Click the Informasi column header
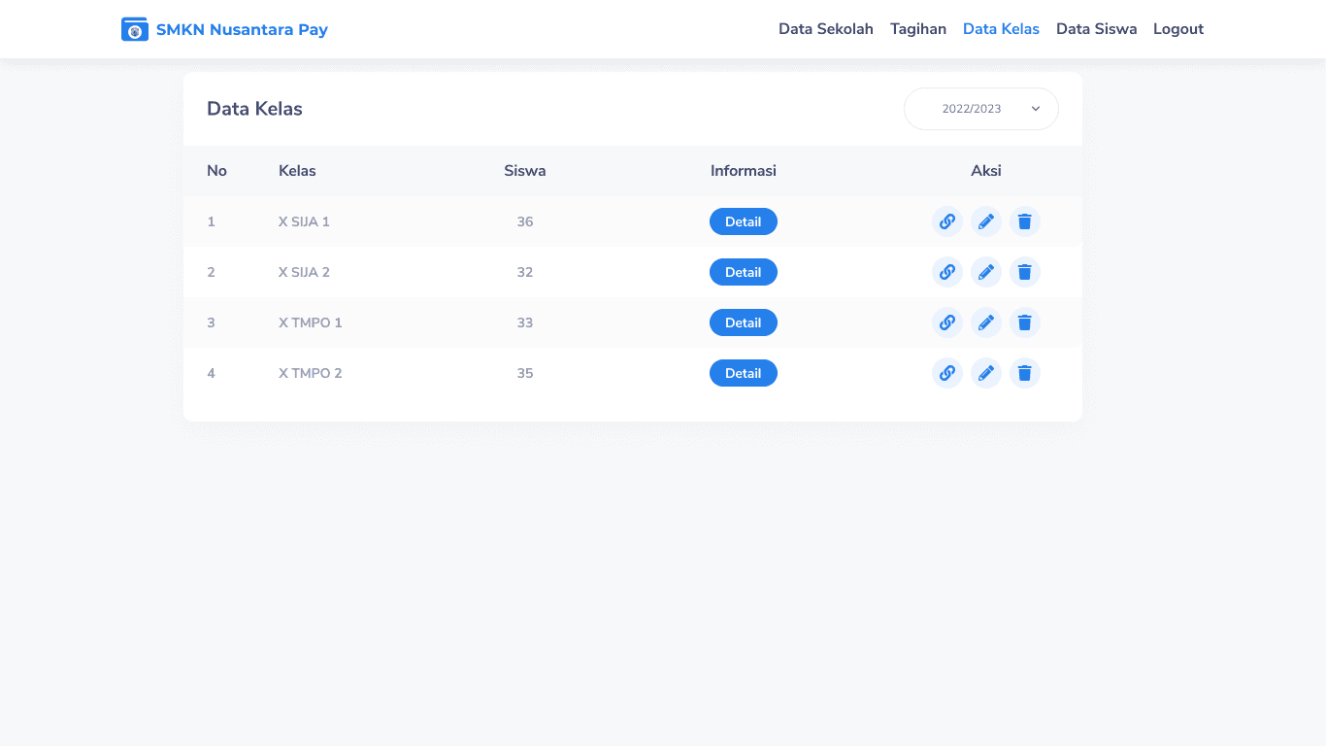The image size is (1326, 746). click(x=744, y=171)
